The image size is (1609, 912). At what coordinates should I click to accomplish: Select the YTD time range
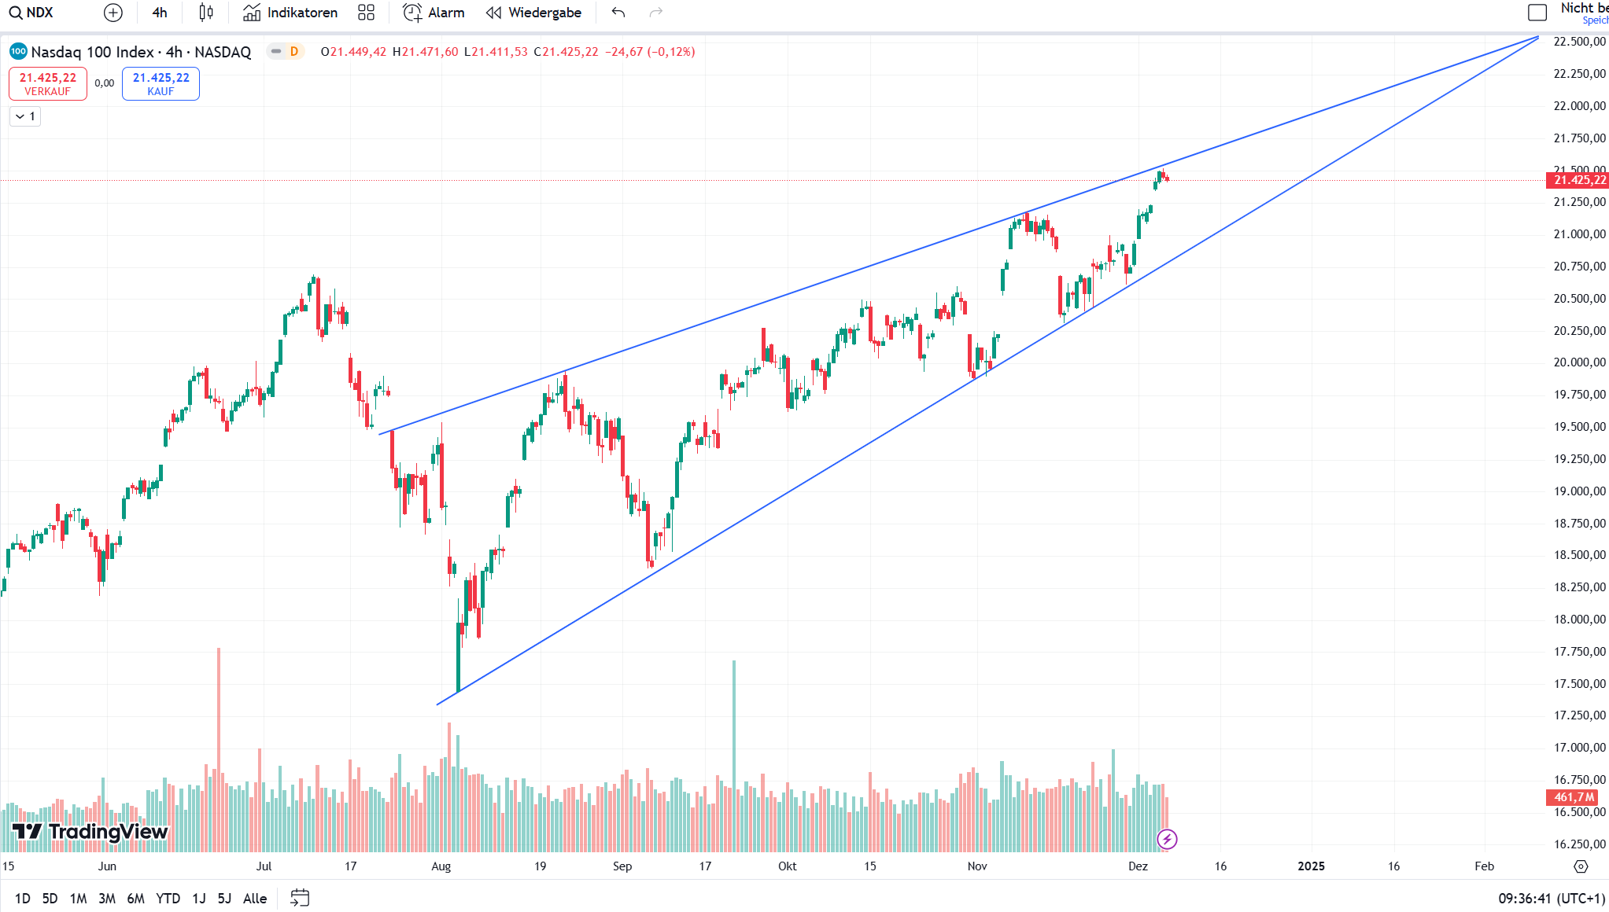168,898
